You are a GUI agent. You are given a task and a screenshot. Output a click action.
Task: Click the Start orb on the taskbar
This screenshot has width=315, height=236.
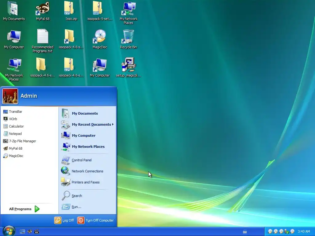tap(9, 231)
